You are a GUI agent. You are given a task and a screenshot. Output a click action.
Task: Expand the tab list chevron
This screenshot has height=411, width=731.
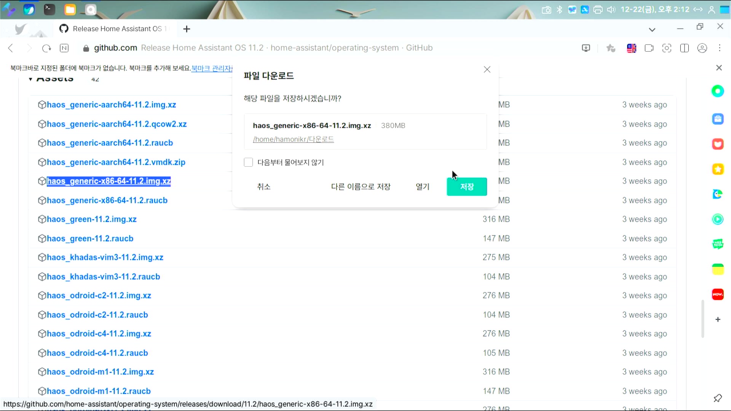pyautogui.click(x=652, y=29)
